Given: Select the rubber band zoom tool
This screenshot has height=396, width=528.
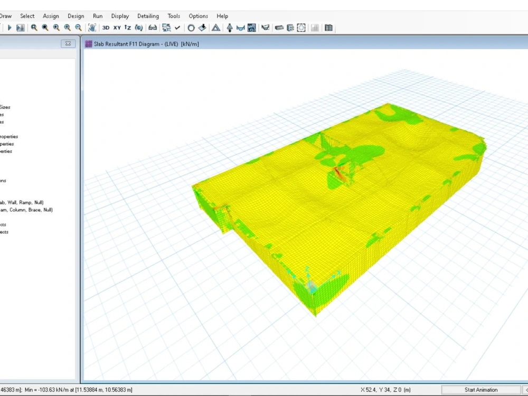Looking at the screenshot, I should click(x=34, y=27).
